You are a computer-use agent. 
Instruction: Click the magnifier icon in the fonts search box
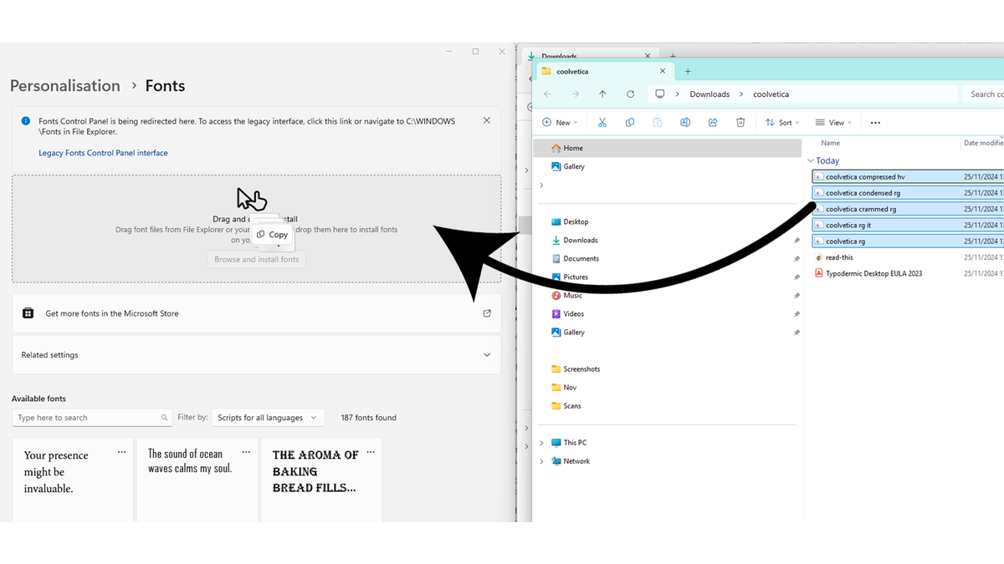(164, 417)
